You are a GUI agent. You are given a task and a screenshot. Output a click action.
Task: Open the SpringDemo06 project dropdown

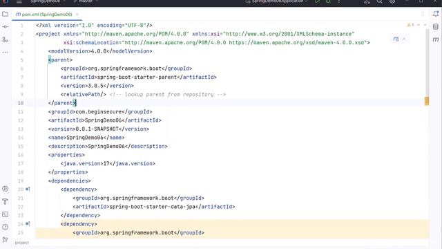[48, 1]
